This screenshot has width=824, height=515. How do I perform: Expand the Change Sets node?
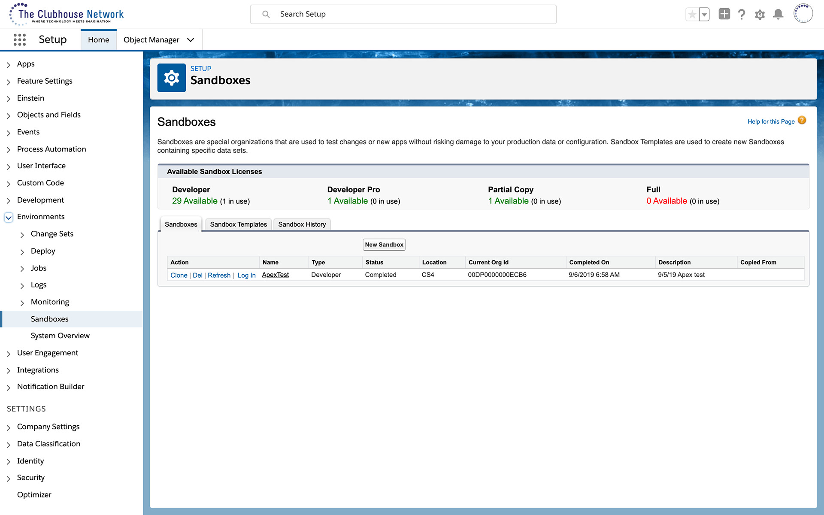pos(22,234)
